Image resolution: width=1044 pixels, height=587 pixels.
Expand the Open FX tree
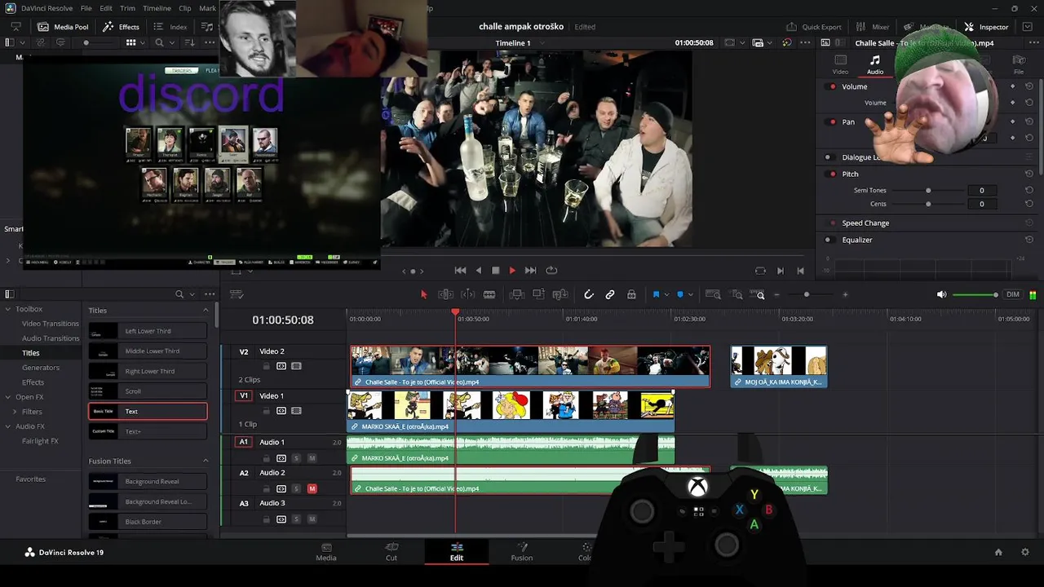(8, 397)
